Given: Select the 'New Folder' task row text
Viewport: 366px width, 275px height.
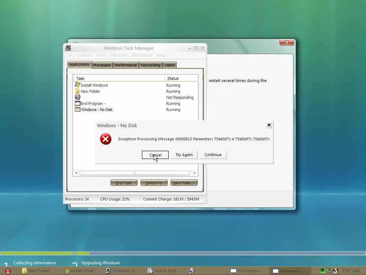Looking at the screenshot, I should [90, 91].
